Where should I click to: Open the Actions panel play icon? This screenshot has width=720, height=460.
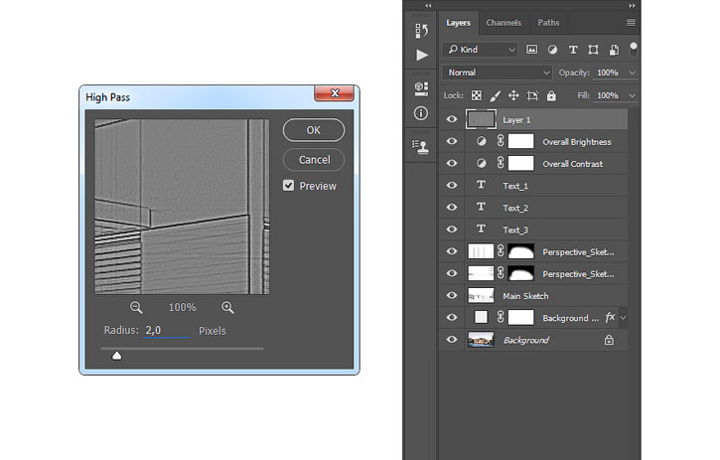[x=422, y=56]
